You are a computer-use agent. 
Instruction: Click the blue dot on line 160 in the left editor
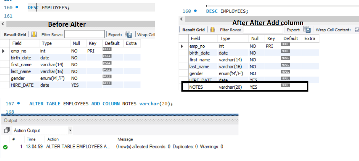(17, 7)
